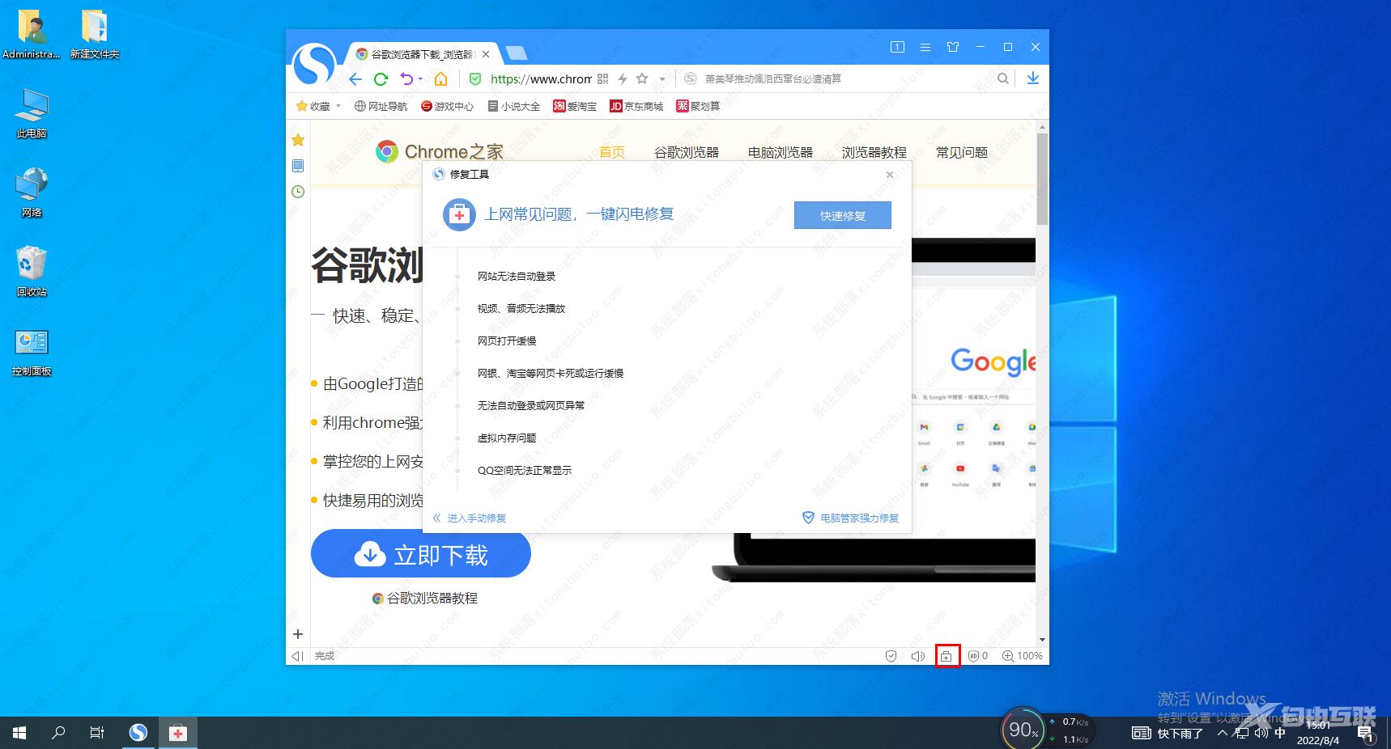
Task: Select 视频、音频无法播放 item
Action: click(521, 308)
